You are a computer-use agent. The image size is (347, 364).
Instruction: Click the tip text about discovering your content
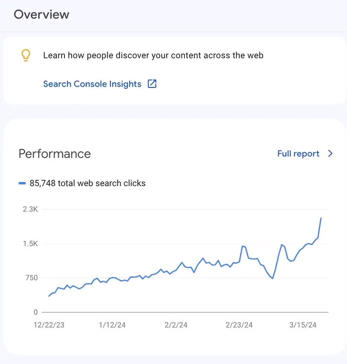tap(153, 55)
